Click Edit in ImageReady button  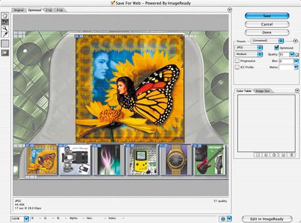click(x=267, y=219)
